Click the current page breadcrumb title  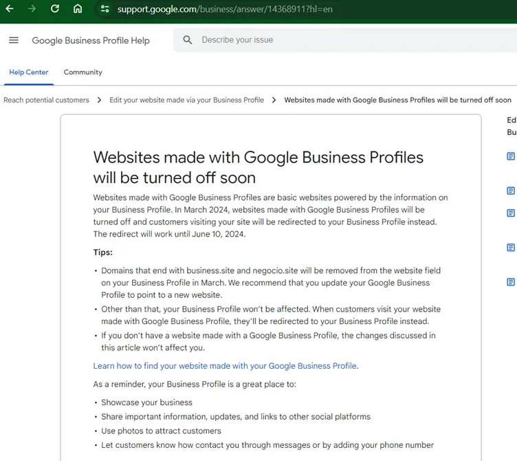click(397, 100)
